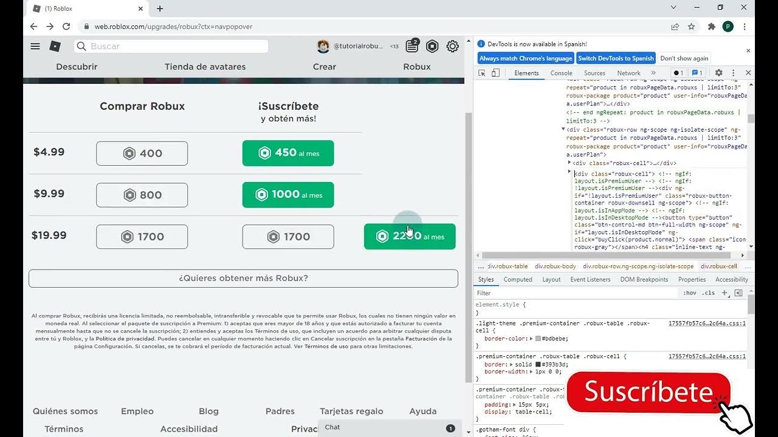Close the Roblox browser tab
This screenshot has width=778, height=437.
[141, 8]
